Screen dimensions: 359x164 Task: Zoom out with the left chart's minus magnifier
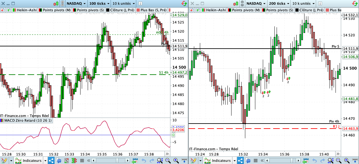click(168, 161)
